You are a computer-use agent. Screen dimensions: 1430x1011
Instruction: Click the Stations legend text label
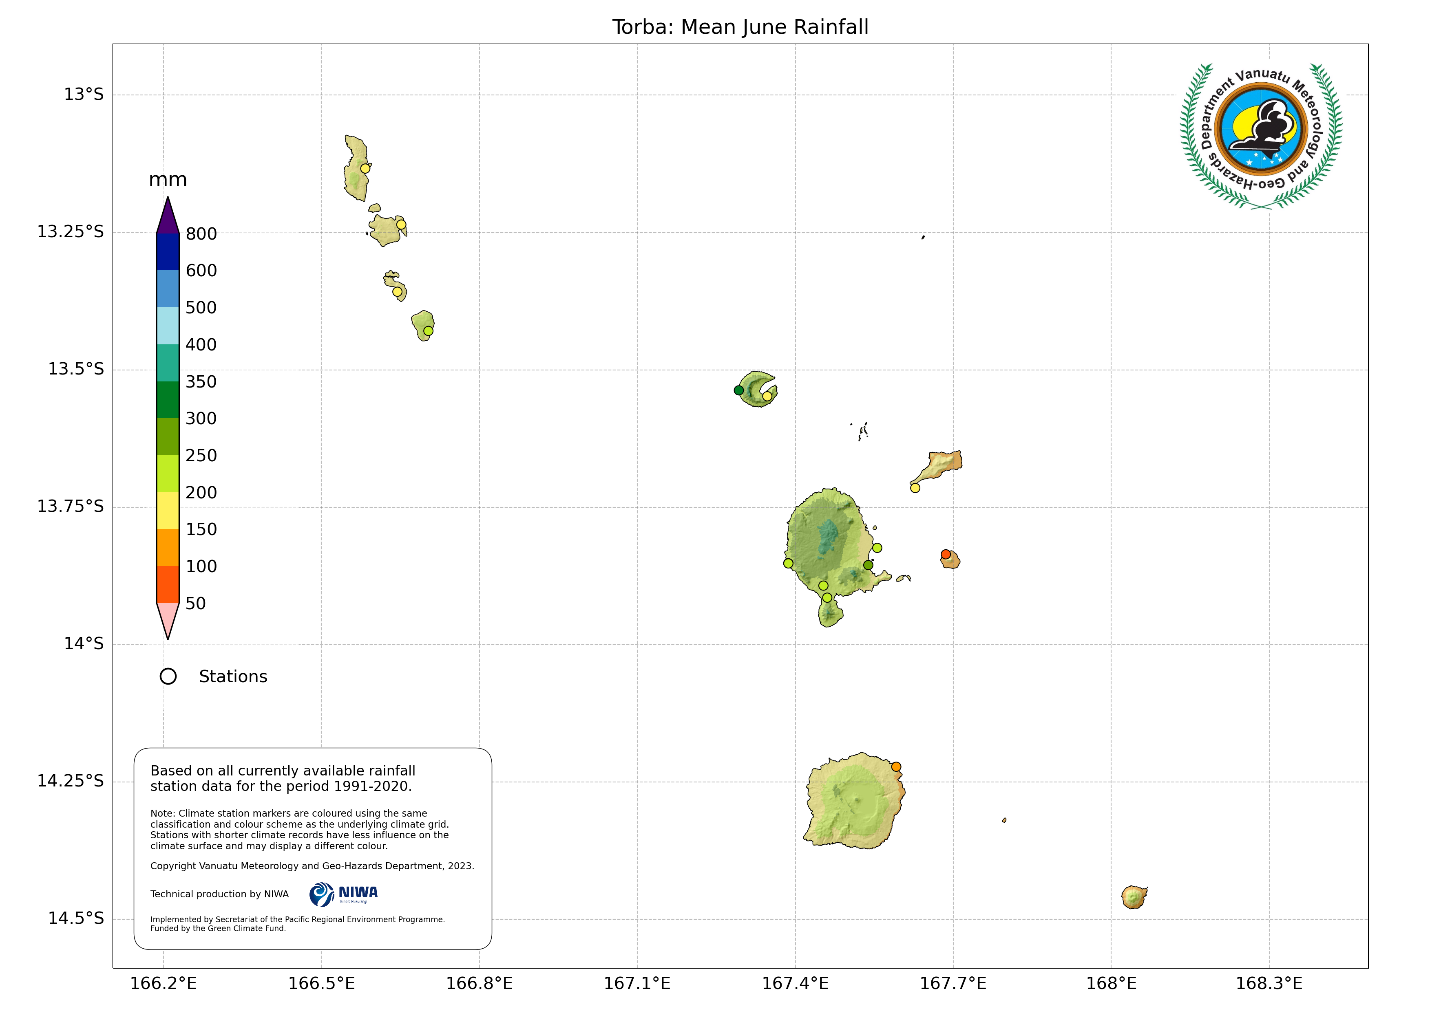(233, 677)
